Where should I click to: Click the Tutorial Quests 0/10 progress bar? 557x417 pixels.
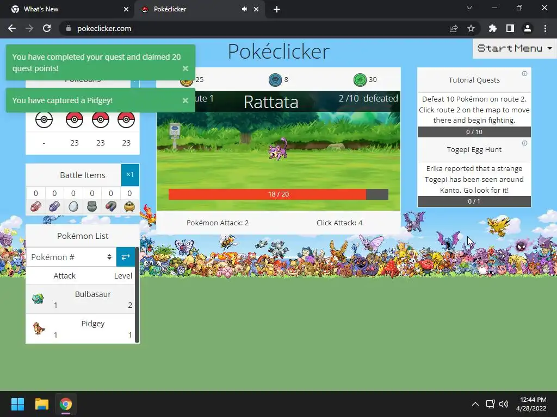click(474, 132)
